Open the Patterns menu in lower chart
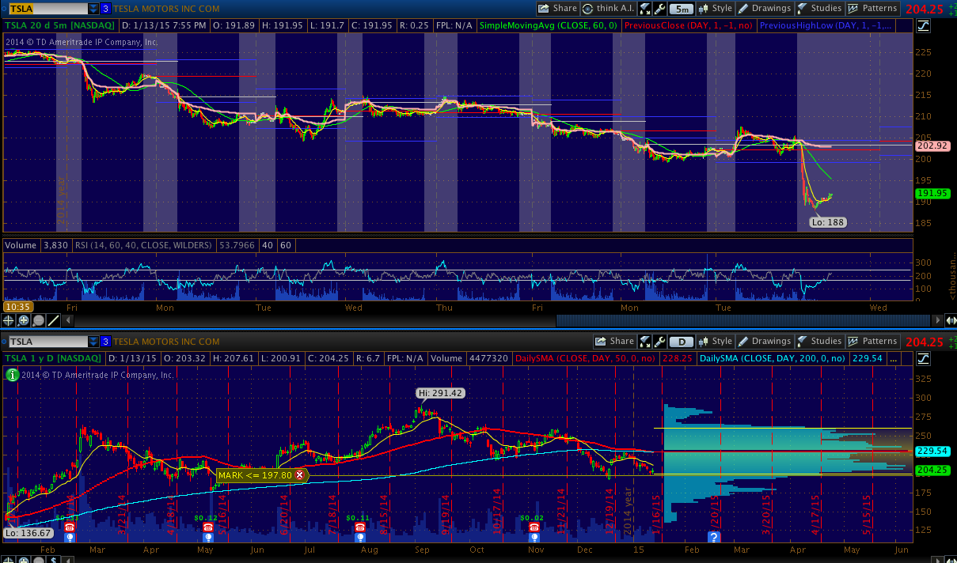This screenshot has height=563, width=957. click(x=873, y=342)
